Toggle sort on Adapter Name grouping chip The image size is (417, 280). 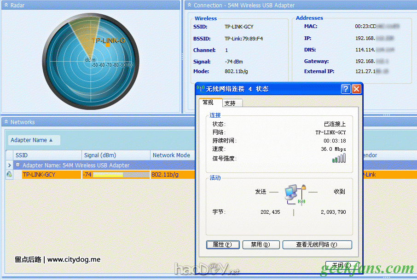pyautogui.click(x=32, y=140)
